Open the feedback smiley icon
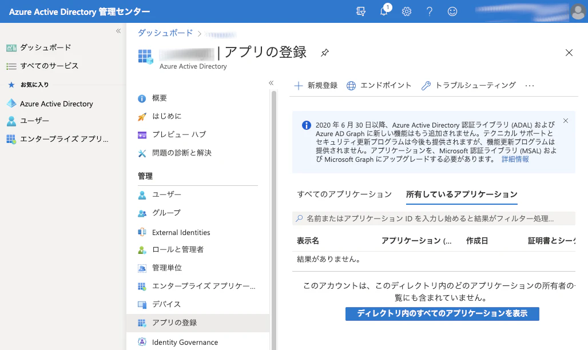588x350 pixels. (x=452, y=11)
